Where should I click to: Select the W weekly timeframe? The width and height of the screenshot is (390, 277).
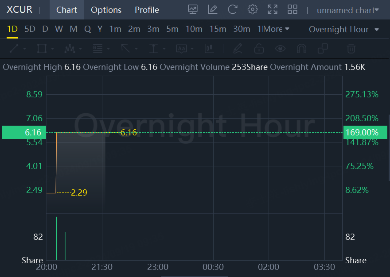coord(58,29)
